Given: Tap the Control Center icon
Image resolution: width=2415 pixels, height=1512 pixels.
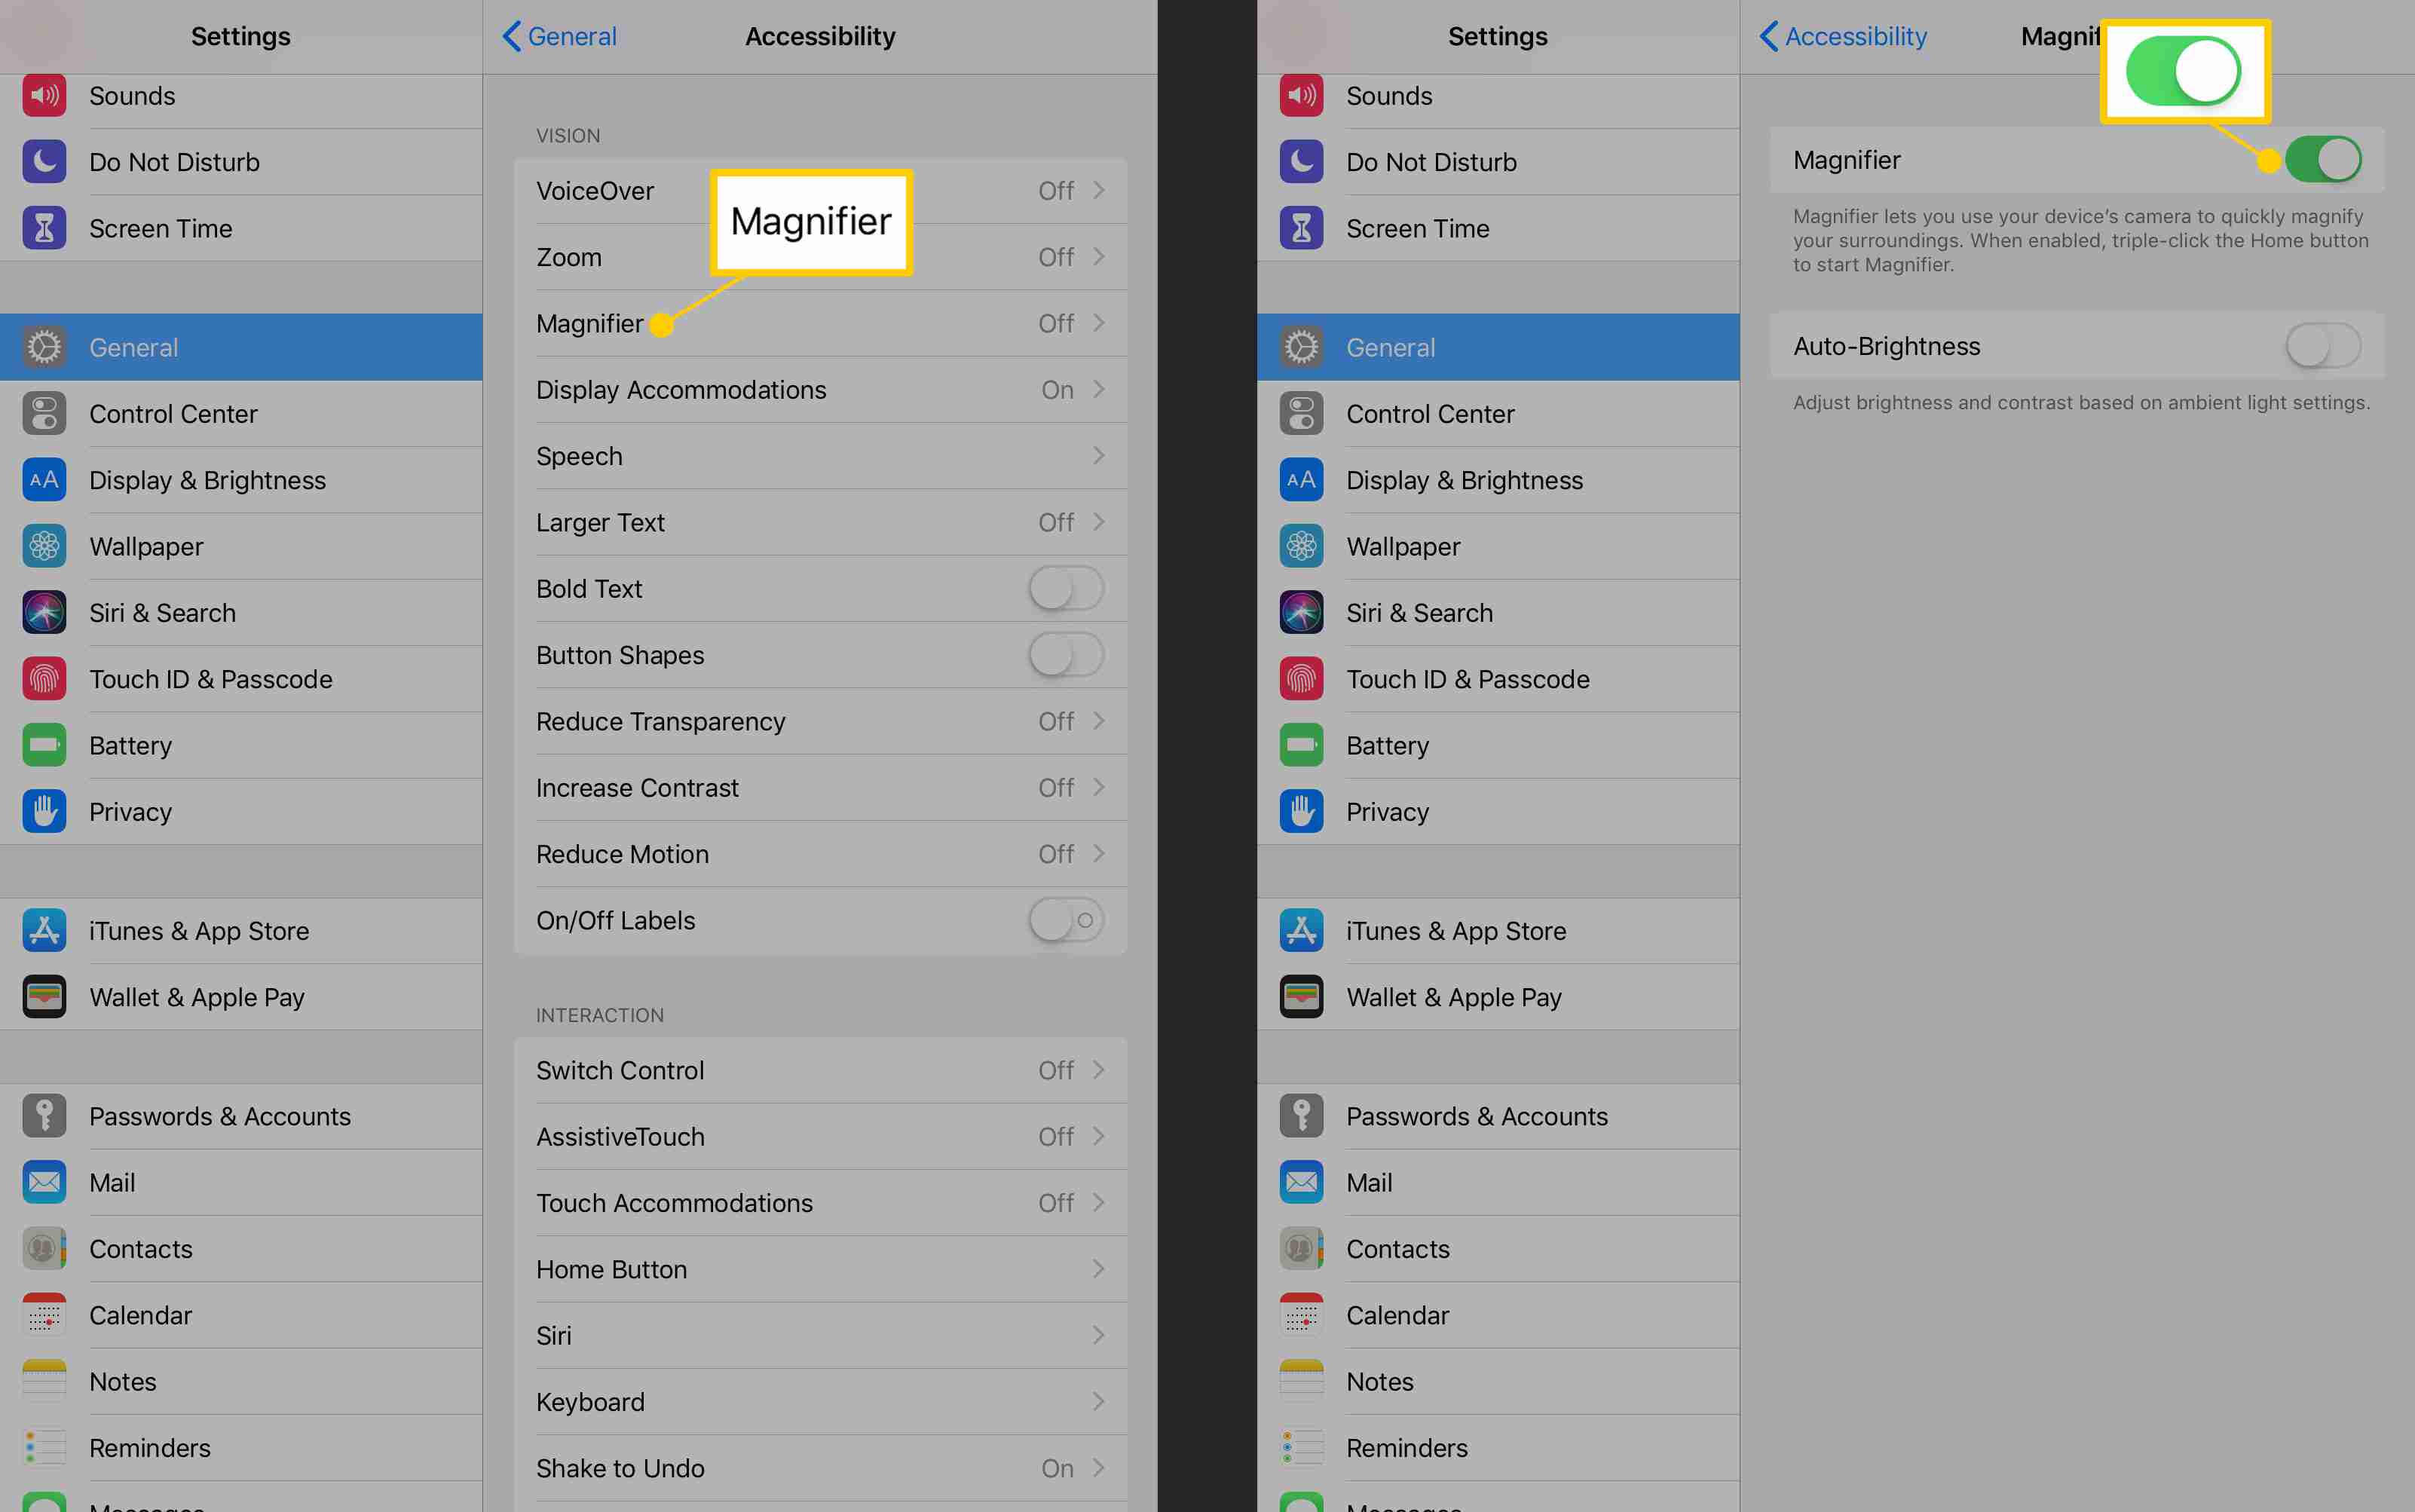Looking at the screenshot, I should pos(44,413).
